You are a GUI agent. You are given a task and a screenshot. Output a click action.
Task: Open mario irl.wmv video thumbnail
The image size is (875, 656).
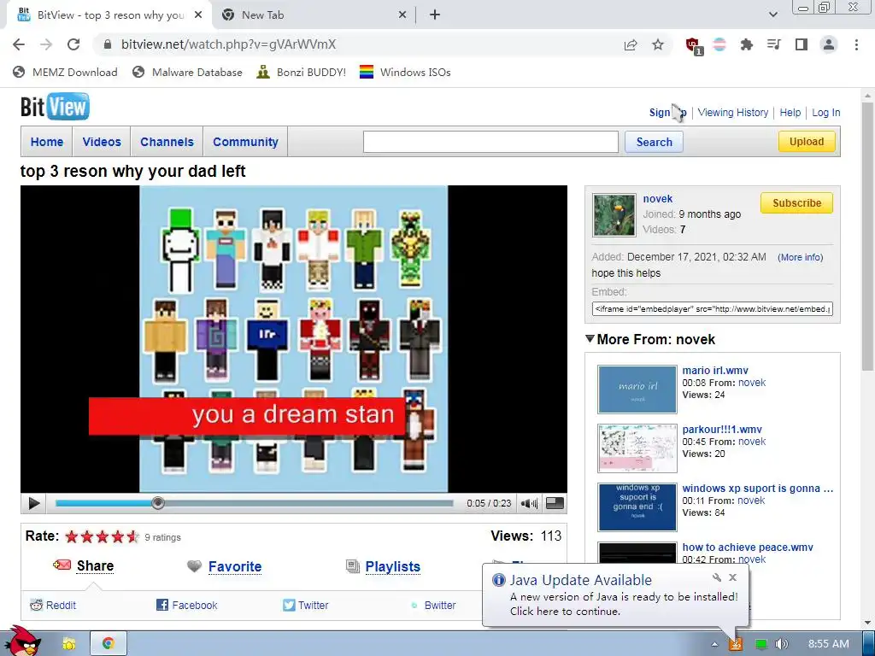(x=637, y=389)
